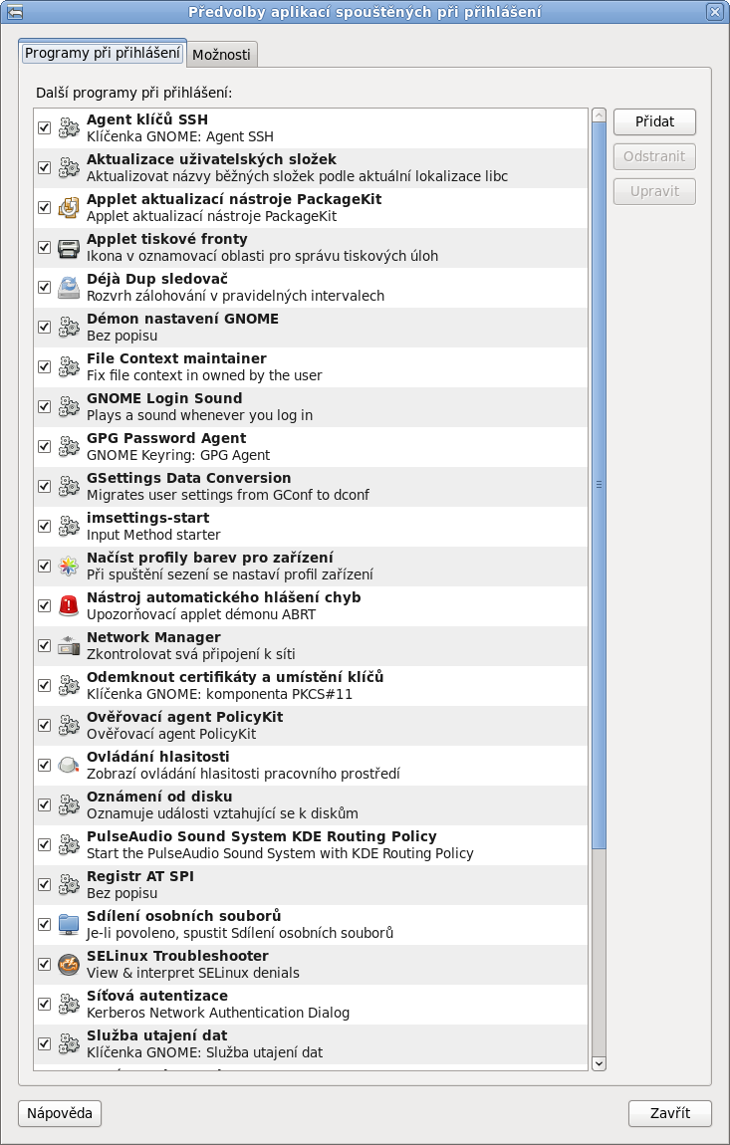
Task: Uncheck SELinux Troubleshooter checkbox
Action: coord(44,964)
